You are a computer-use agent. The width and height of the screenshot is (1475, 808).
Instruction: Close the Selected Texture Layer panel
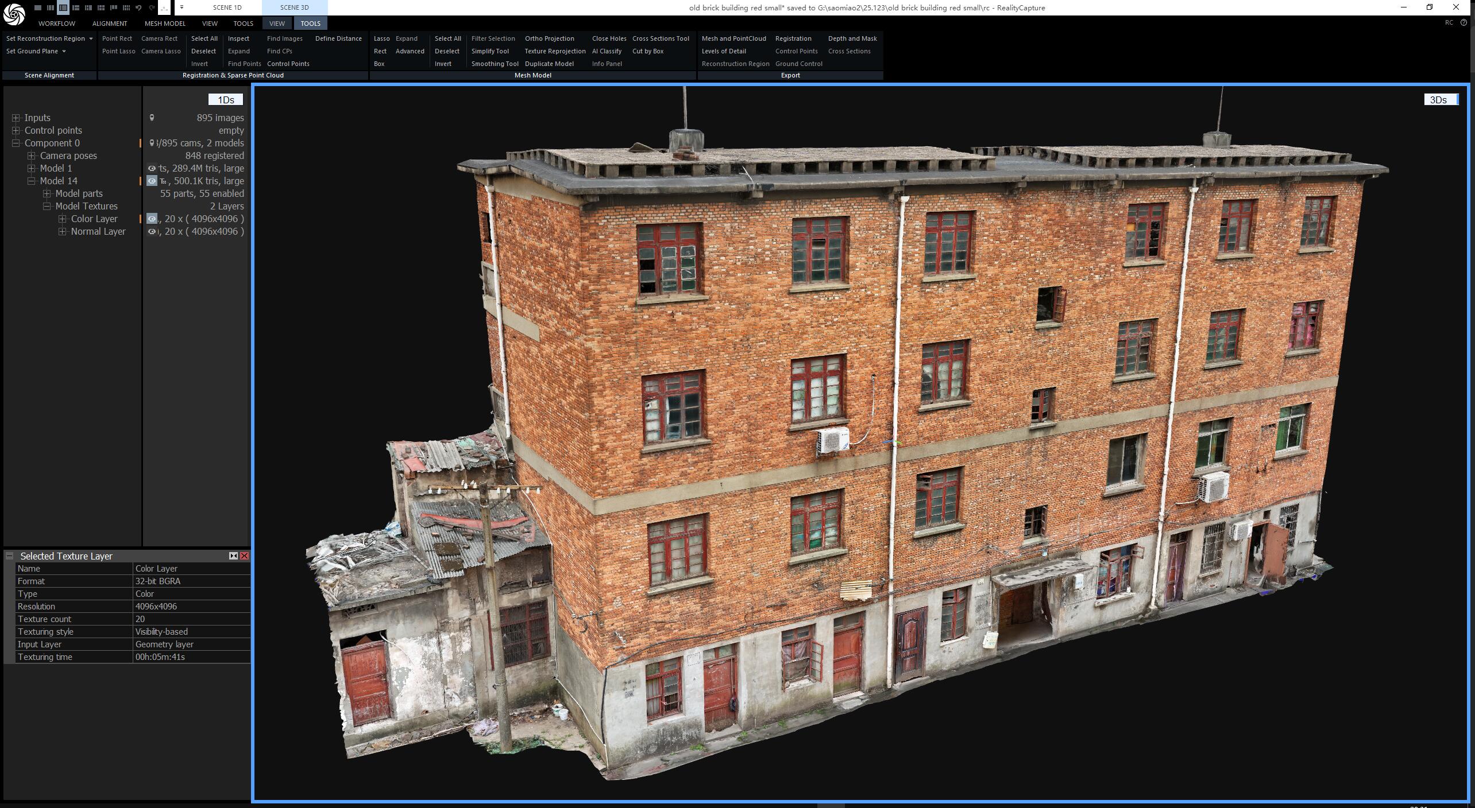point(245,555)
